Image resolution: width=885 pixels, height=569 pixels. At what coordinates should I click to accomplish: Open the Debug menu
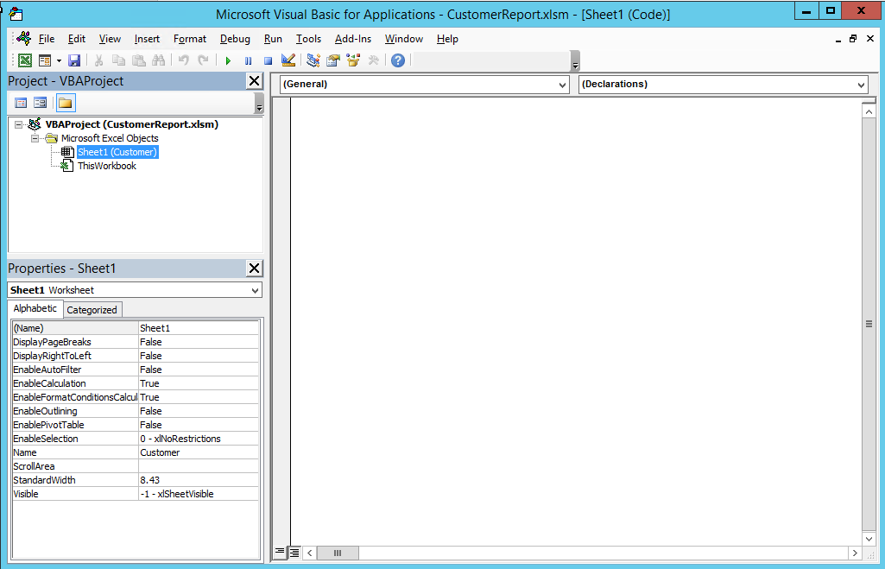coord(235,39)
